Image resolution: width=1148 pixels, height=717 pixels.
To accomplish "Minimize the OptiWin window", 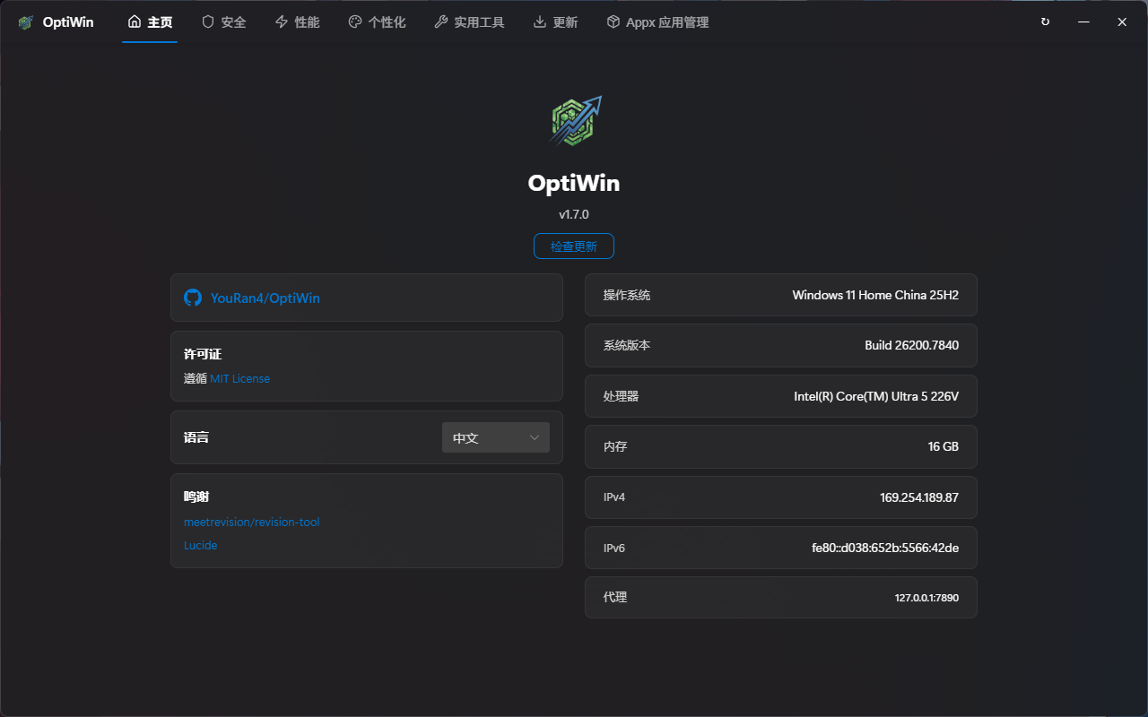I will click(1083, 22).
